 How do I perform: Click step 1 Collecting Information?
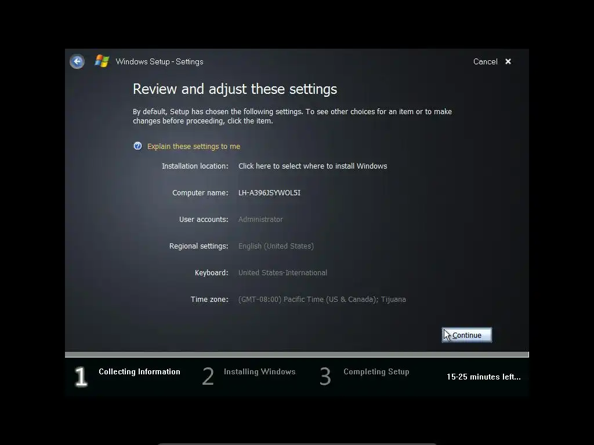click(x=127, y=376)
